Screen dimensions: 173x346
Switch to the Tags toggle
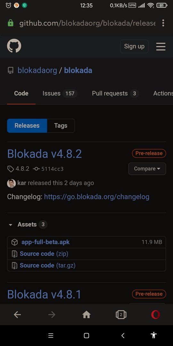tap(61, 126)
